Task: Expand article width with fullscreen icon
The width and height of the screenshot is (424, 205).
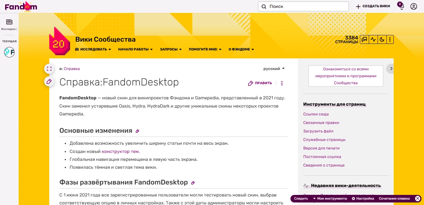Action: pos(49,68)
